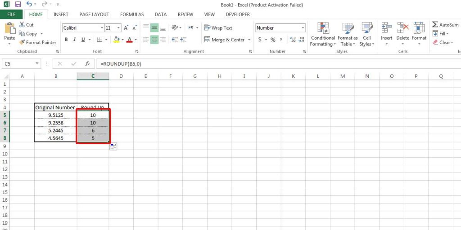Activate the Format Painter brush

pyautogui.click(x=37, y=43)
